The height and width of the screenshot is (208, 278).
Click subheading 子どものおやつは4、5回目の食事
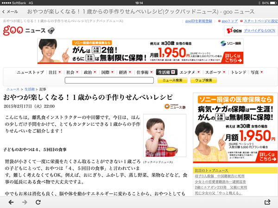pyautogui.click(x=35, y=150)
